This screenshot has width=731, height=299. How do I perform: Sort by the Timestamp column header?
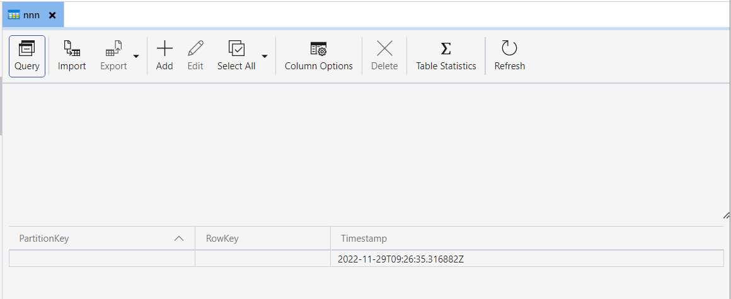(527, 239)
